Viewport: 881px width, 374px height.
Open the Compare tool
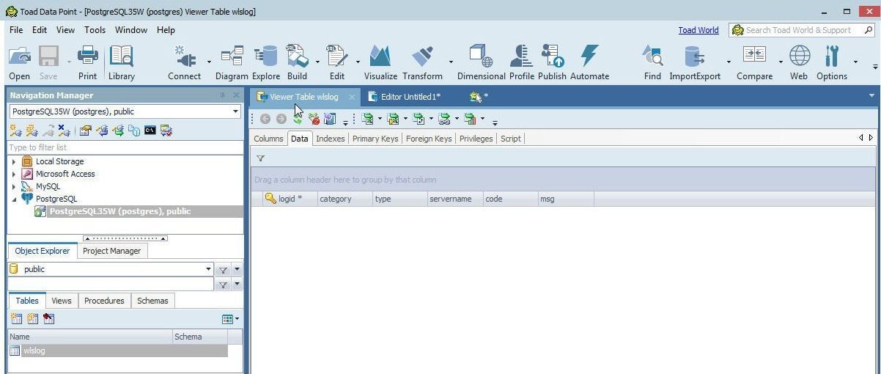(754, 62)
